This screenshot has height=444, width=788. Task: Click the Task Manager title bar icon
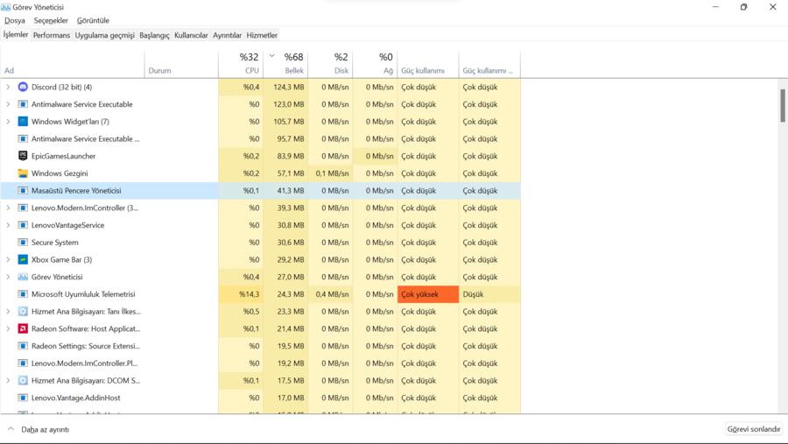(x=5, y=7)
